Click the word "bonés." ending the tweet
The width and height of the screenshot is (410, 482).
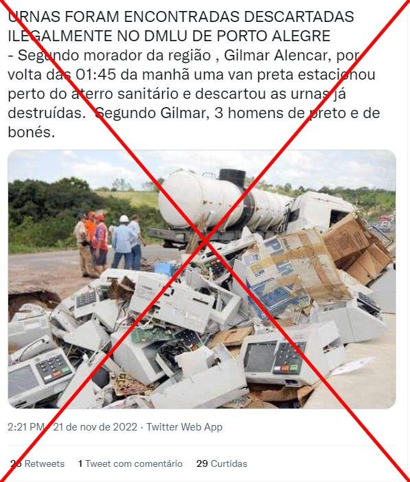click(x=32, y=133)
